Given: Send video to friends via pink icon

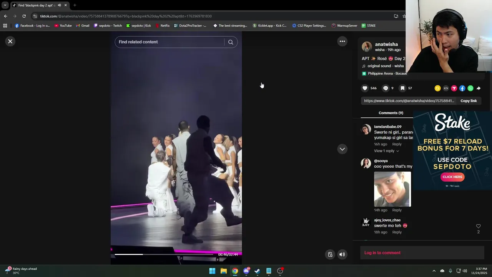Looking at the screenshot, I should (454, 88).
